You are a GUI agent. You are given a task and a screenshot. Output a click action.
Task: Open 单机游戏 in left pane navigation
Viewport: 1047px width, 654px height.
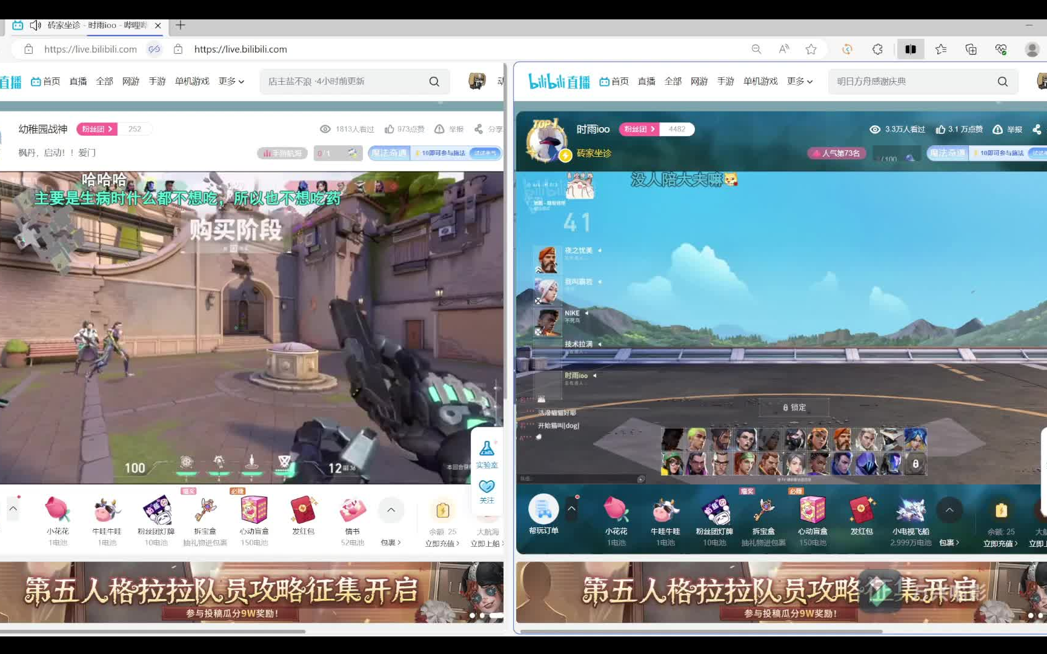pos(192,81)
